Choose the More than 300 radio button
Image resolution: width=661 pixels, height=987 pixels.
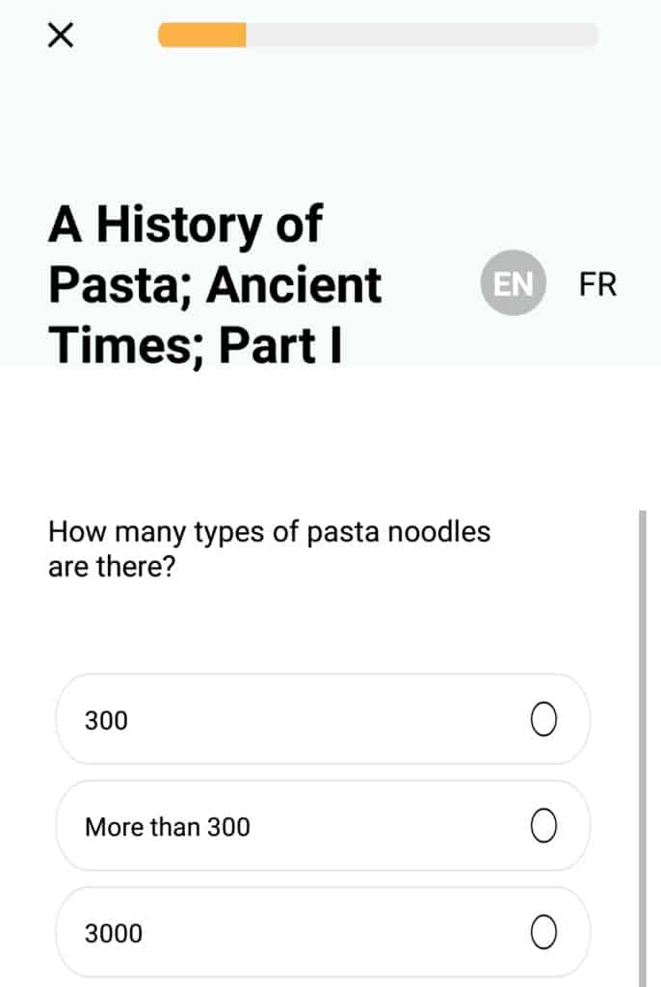pyautogui.click(x=543, y=825)
